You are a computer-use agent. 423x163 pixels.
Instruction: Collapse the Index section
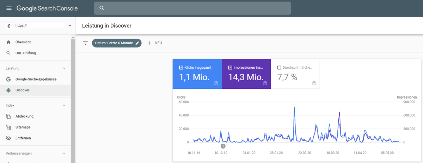64,105
